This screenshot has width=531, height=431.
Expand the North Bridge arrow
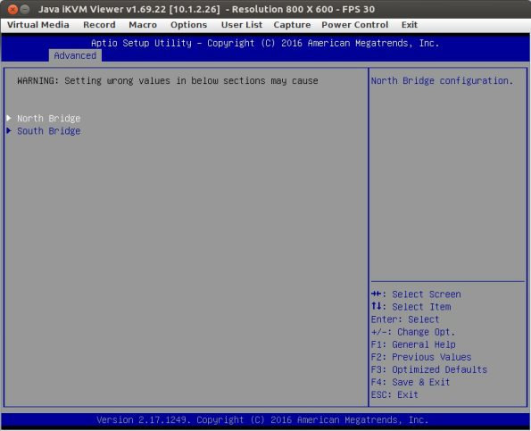click(x=9, y=118)
